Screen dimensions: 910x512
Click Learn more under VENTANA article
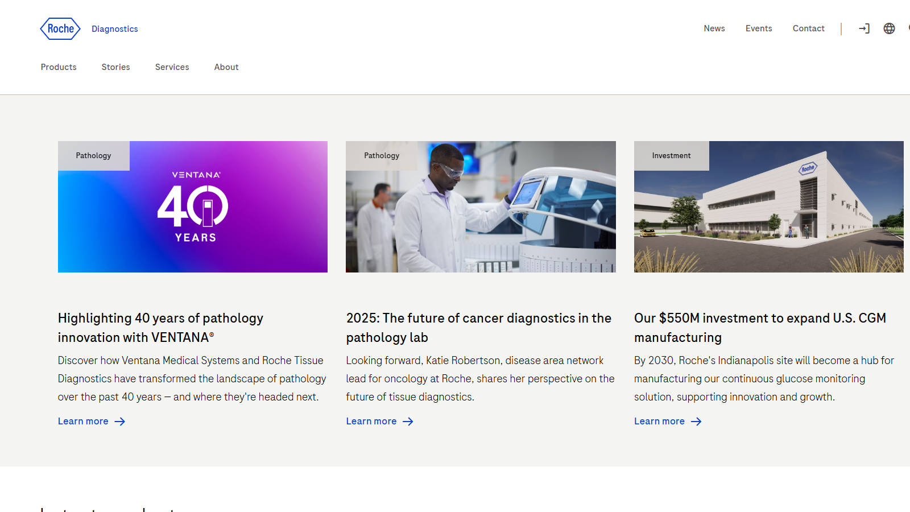pyautogui.click(x=83, y=421)
